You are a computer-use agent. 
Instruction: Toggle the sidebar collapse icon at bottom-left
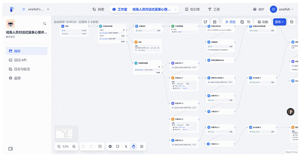click(x=10, y=149)
